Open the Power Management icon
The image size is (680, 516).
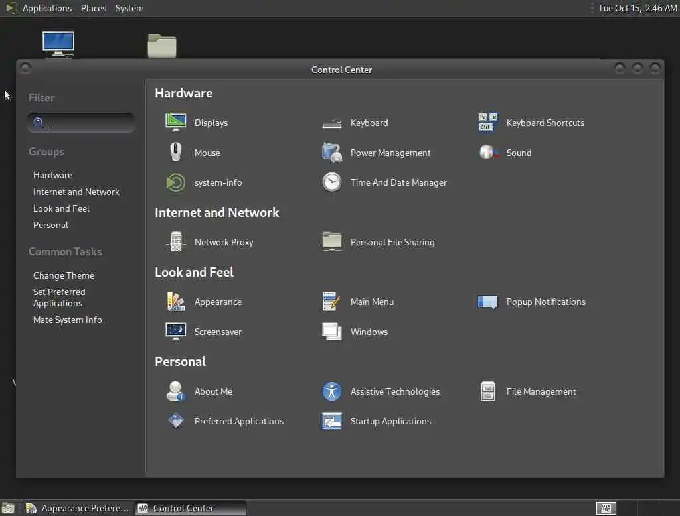tap(332, 153)
